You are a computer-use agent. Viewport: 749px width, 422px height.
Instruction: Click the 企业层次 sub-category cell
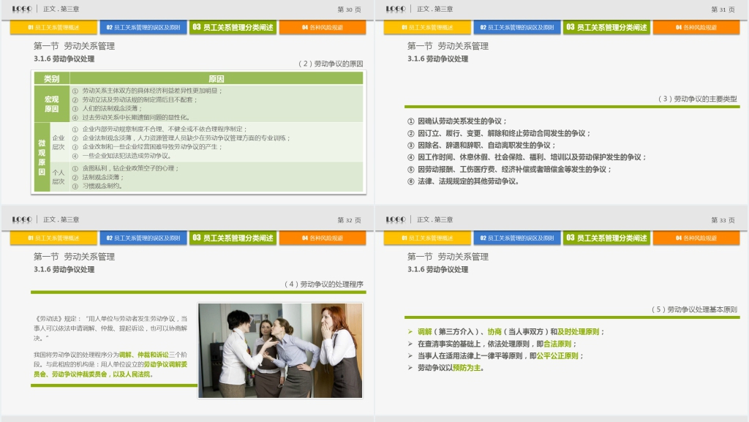[59, 142]
